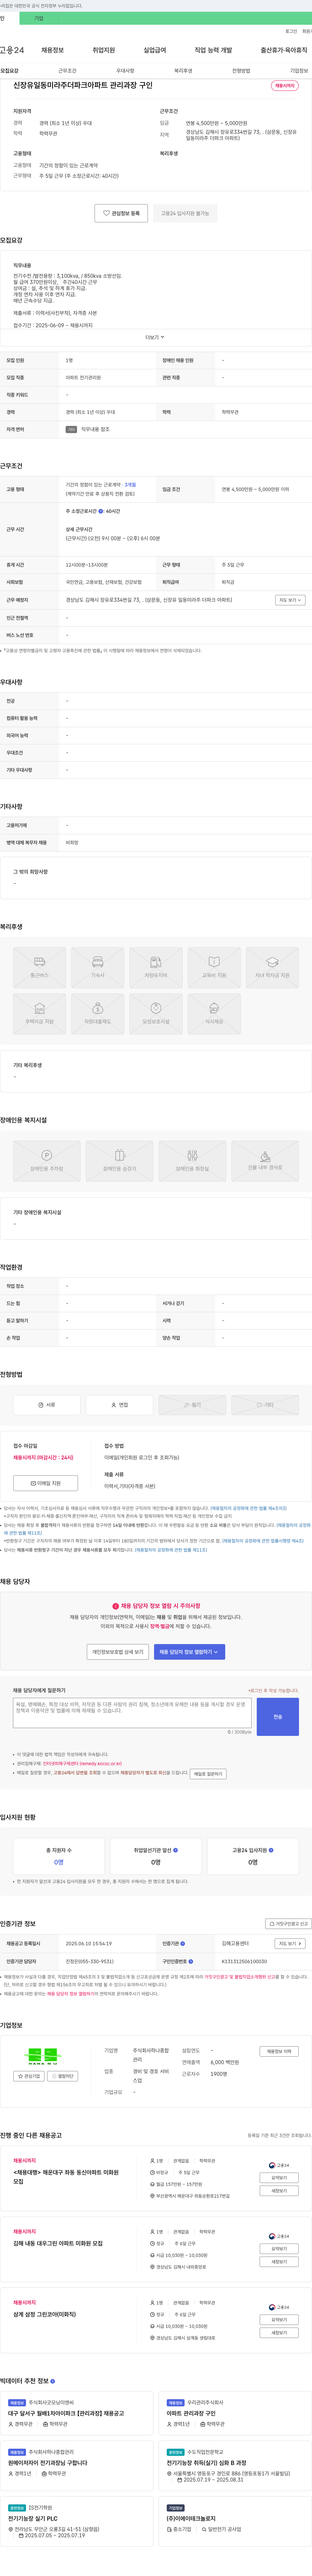Click the 요양보호시설 welfare icon
The width and height of the screenshot is (312, 2576).
click(155, 1014)
